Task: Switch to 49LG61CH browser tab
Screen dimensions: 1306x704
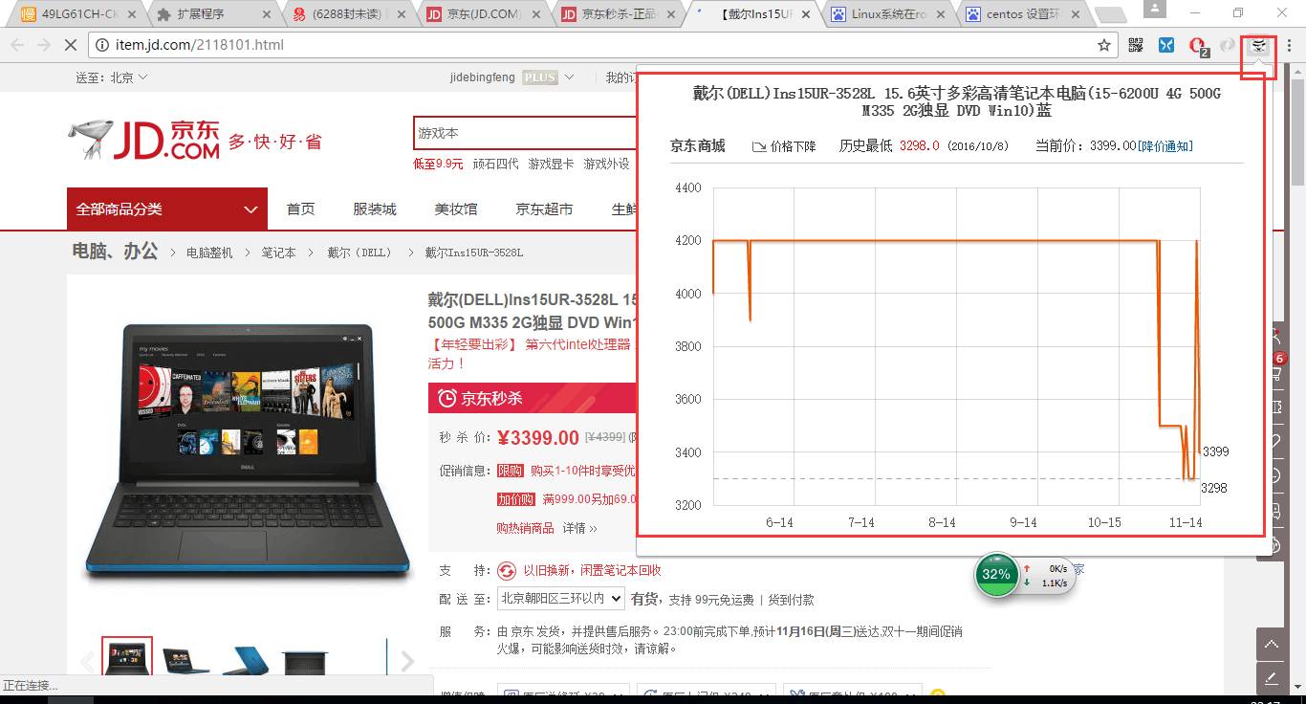Action: 80,14
